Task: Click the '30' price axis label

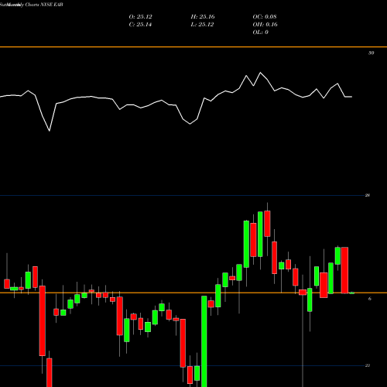Action: pyautogui.click(x=371, y=53)
